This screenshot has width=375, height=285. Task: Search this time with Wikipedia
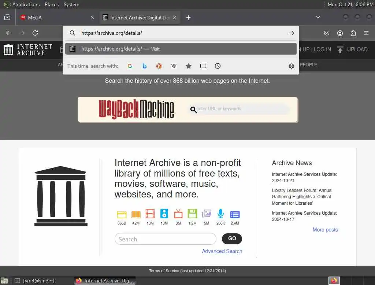174,66
